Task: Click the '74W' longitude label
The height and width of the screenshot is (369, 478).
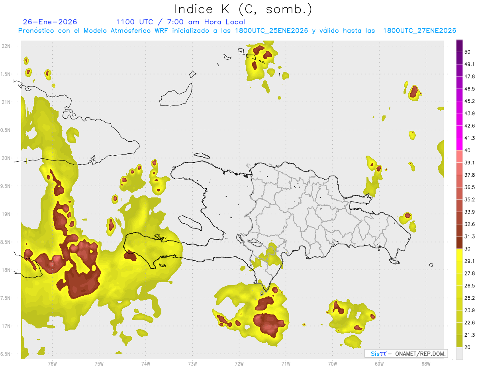Action: tap(146, 364)
